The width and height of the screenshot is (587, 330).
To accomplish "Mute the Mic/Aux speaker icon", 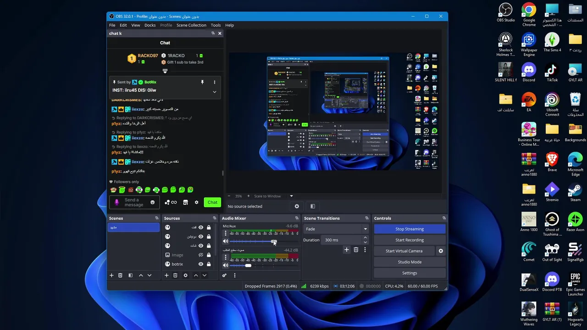I will (225, 242).
